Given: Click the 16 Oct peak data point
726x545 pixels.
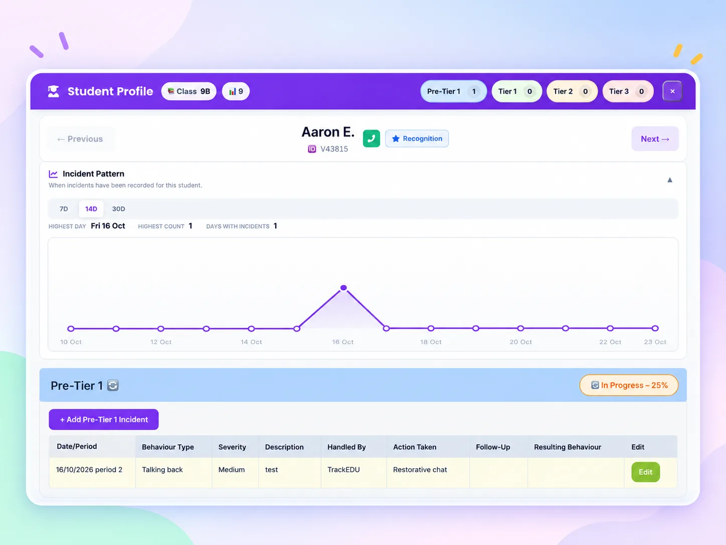Looking at the screenshot, I should [343, 288].
